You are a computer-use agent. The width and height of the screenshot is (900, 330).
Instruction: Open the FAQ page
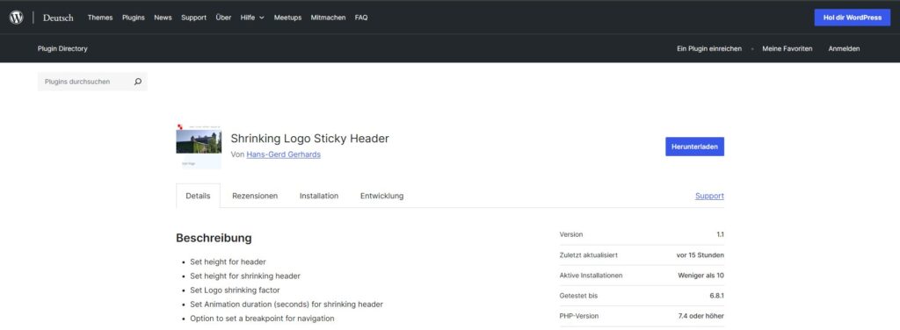click(x=361, y=18)
